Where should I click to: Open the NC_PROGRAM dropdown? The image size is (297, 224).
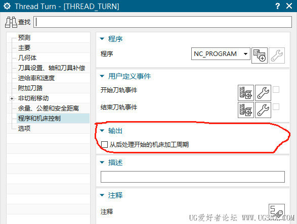pos(221,54)
